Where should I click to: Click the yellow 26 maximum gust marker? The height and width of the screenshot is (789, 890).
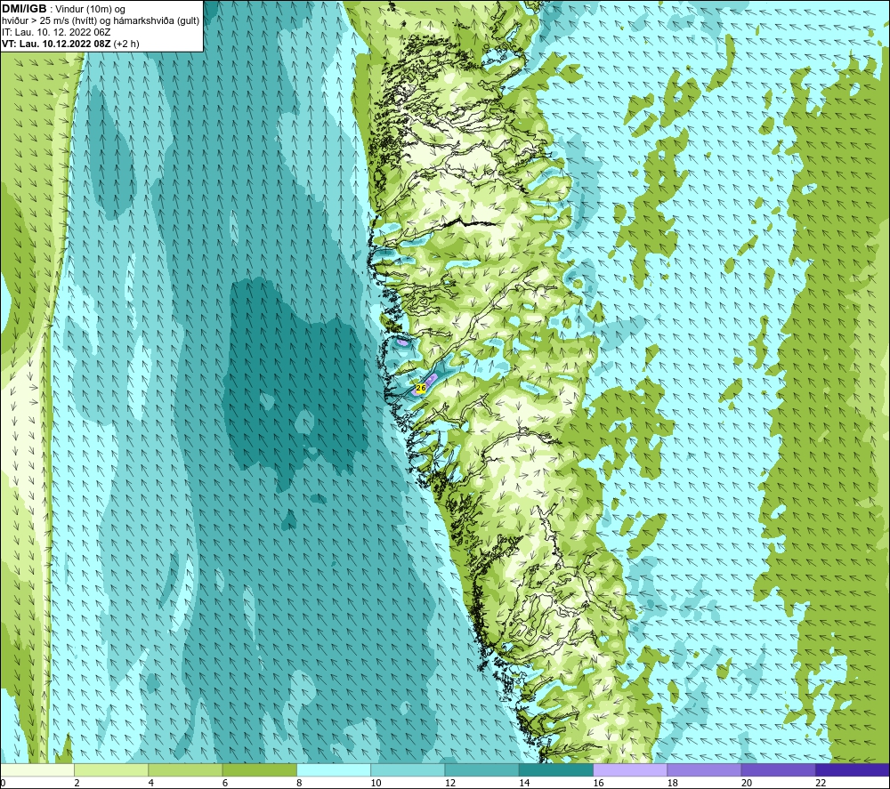pos(421,388)
